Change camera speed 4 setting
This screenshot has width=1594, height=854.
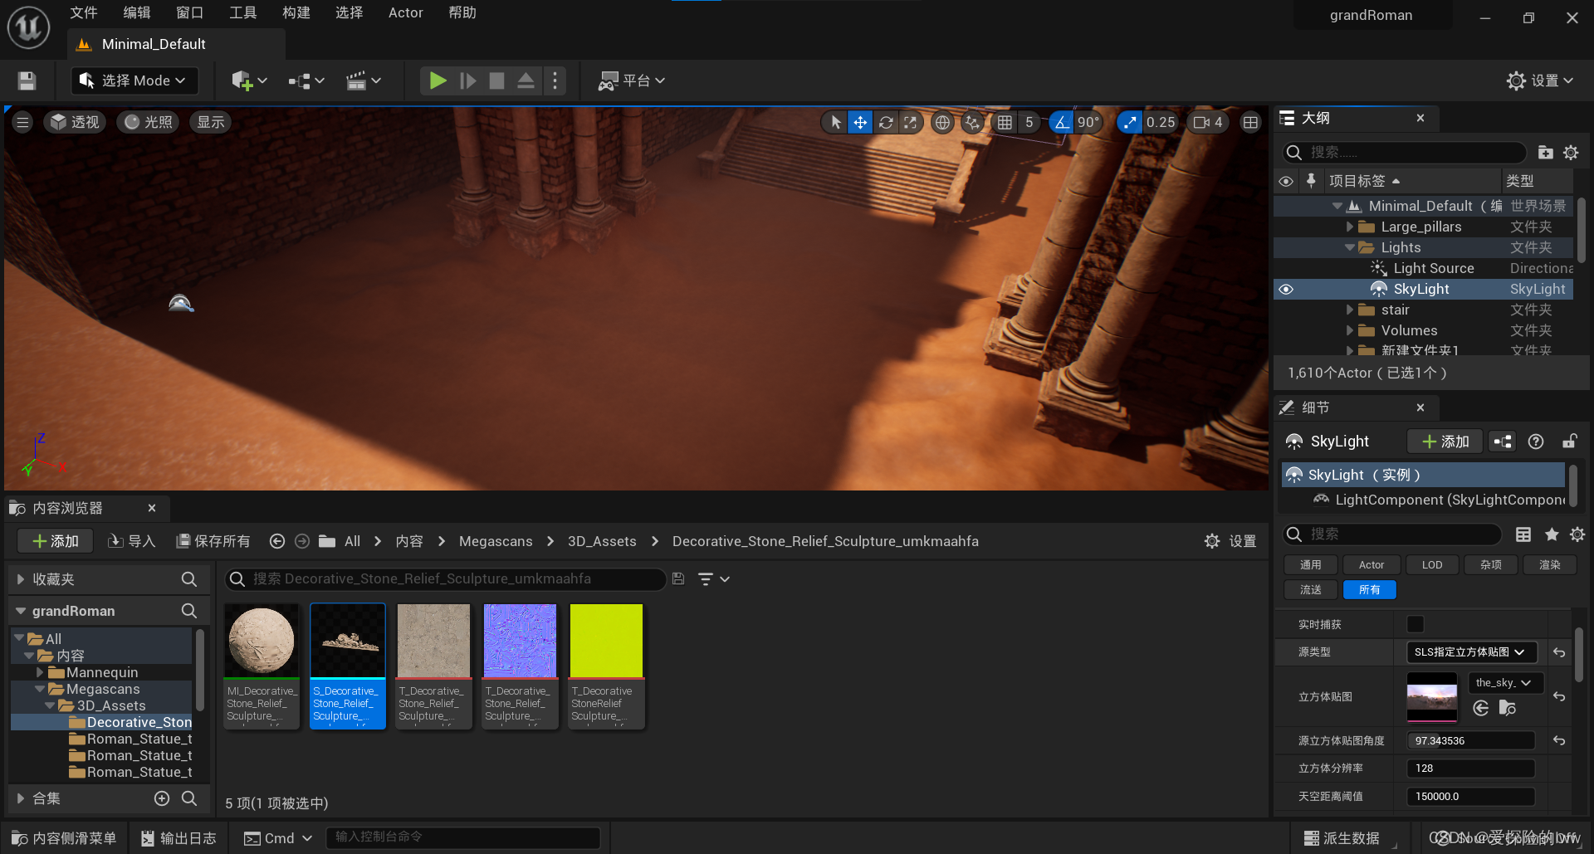pyautogui.click(x=1208, y=123)
